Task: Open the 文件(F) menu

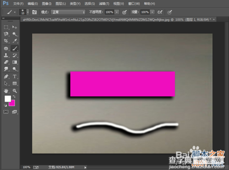Action: point(18,4)
